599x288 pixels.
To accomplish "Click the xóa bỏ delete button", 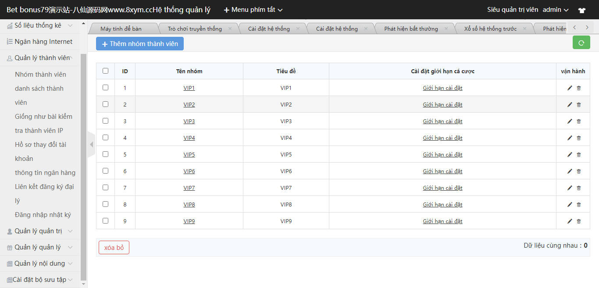I will click(114, 248).
